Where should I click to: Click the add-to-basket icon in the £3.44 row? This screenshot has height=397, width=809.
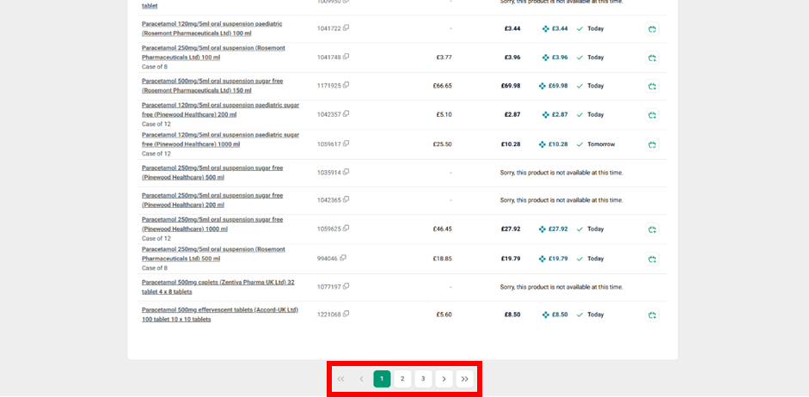652,29
